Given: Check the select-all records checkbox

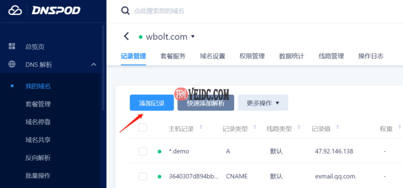Looking at the screenshot, I should click(143, 128).
